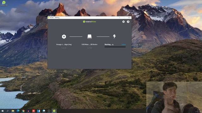Open the Etcher help question mark
The width and height of the screenshot is (202, 113).
click(128, 22)
